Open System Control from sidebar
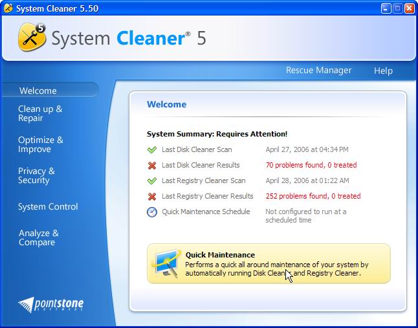This screenshot has width=418, height=328. tap(48, 207)
